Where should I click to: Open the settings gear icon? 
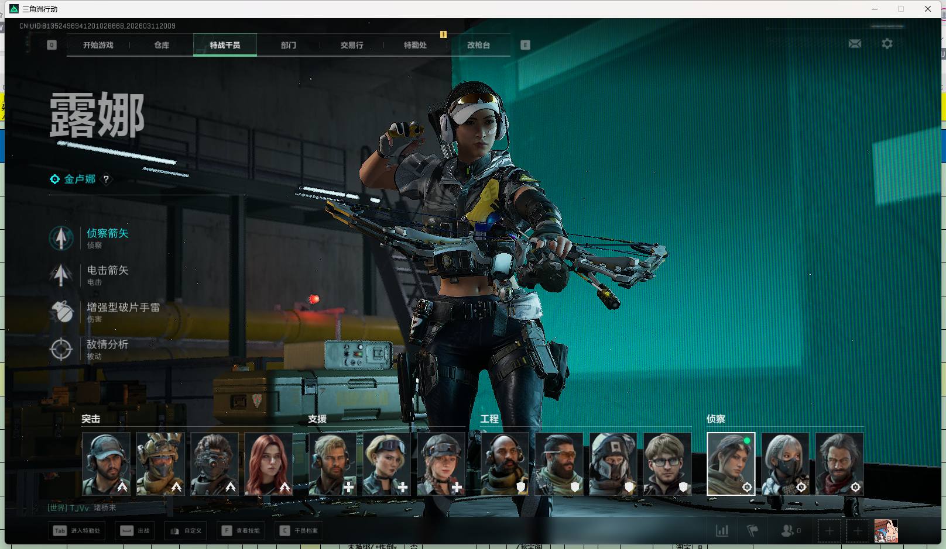pyautogui.click(x=887, y=44)
